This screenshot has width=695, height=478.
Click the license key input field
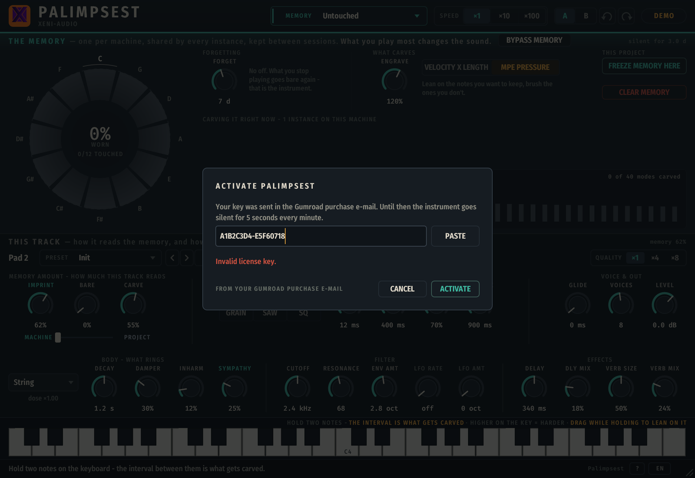tap(321, 236)
